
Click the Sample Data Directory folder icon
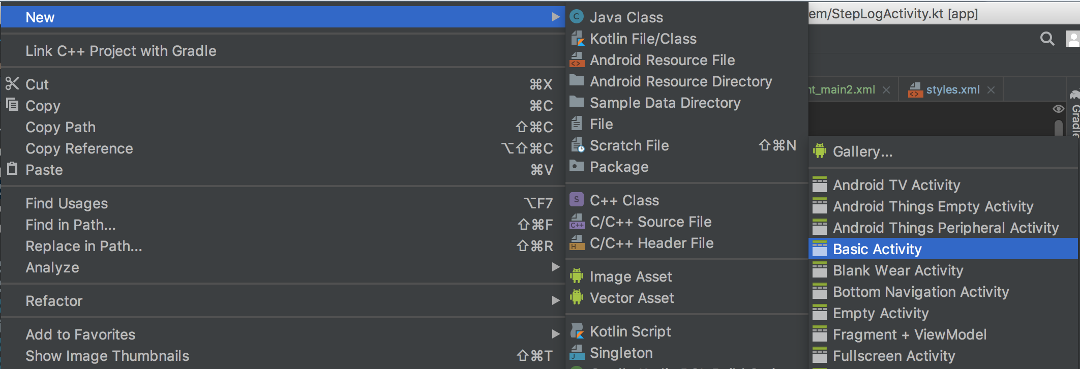(577, 102)
